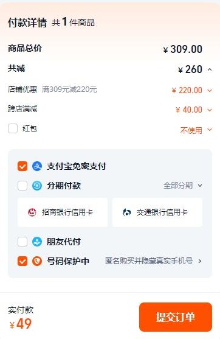The image size is (220, 339).
Task: Click the friend-pay person icon
Action: [37, 242]
